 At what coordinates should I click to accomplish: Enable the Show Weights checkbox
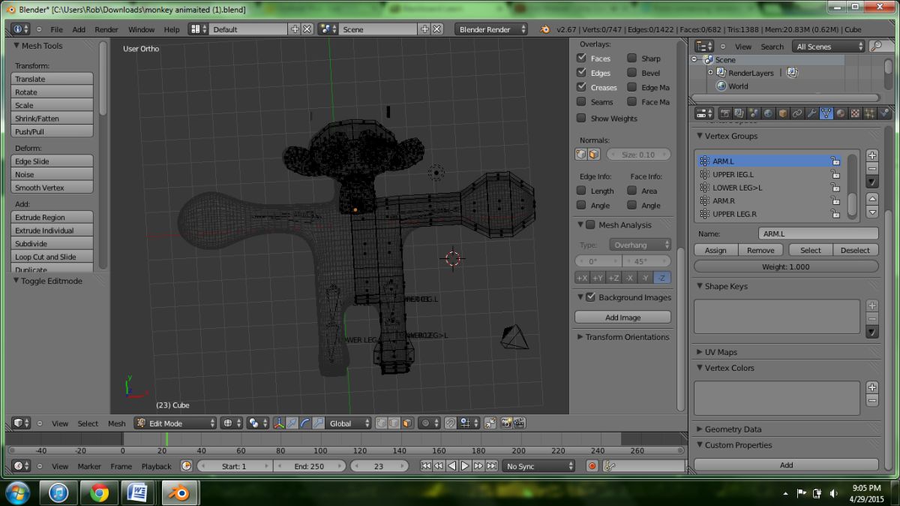(x=581, y=118)
